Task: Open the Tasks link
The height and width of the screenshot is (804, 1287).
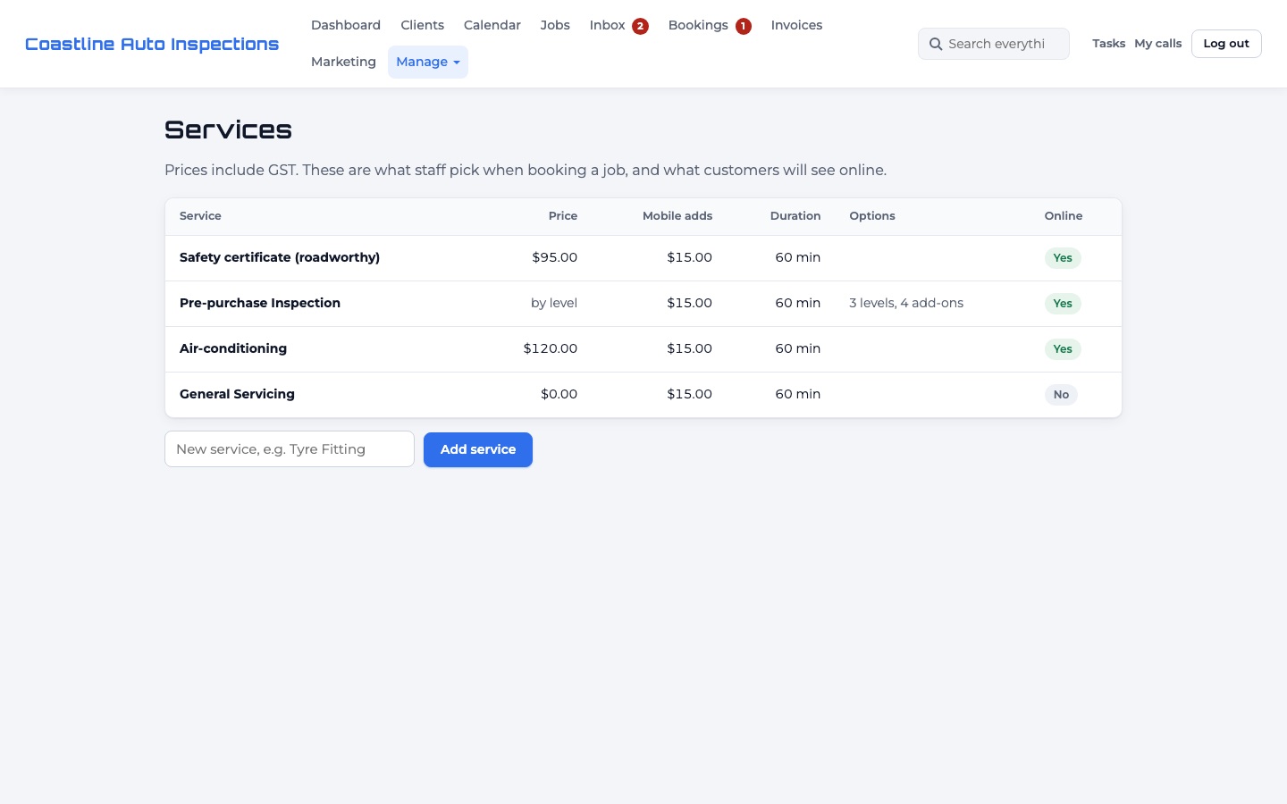Action: 1108,43
